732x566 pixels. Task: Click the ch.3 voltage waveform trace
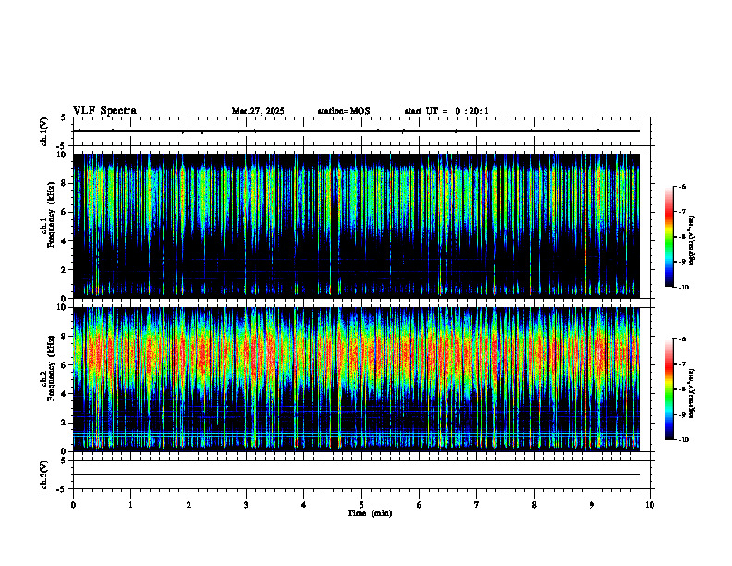point(357,474)
